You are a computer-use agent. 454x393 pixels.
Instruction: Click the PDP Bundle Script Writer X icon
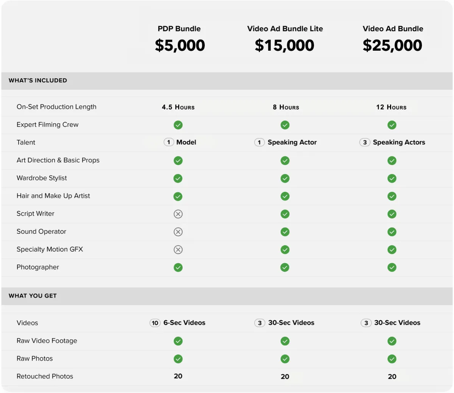click(x=178, y=214)
